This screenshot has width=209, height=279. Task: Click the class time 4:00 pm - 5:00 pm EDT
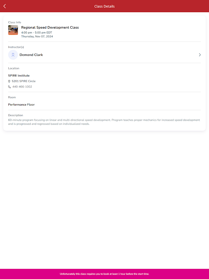coord(37,32)
